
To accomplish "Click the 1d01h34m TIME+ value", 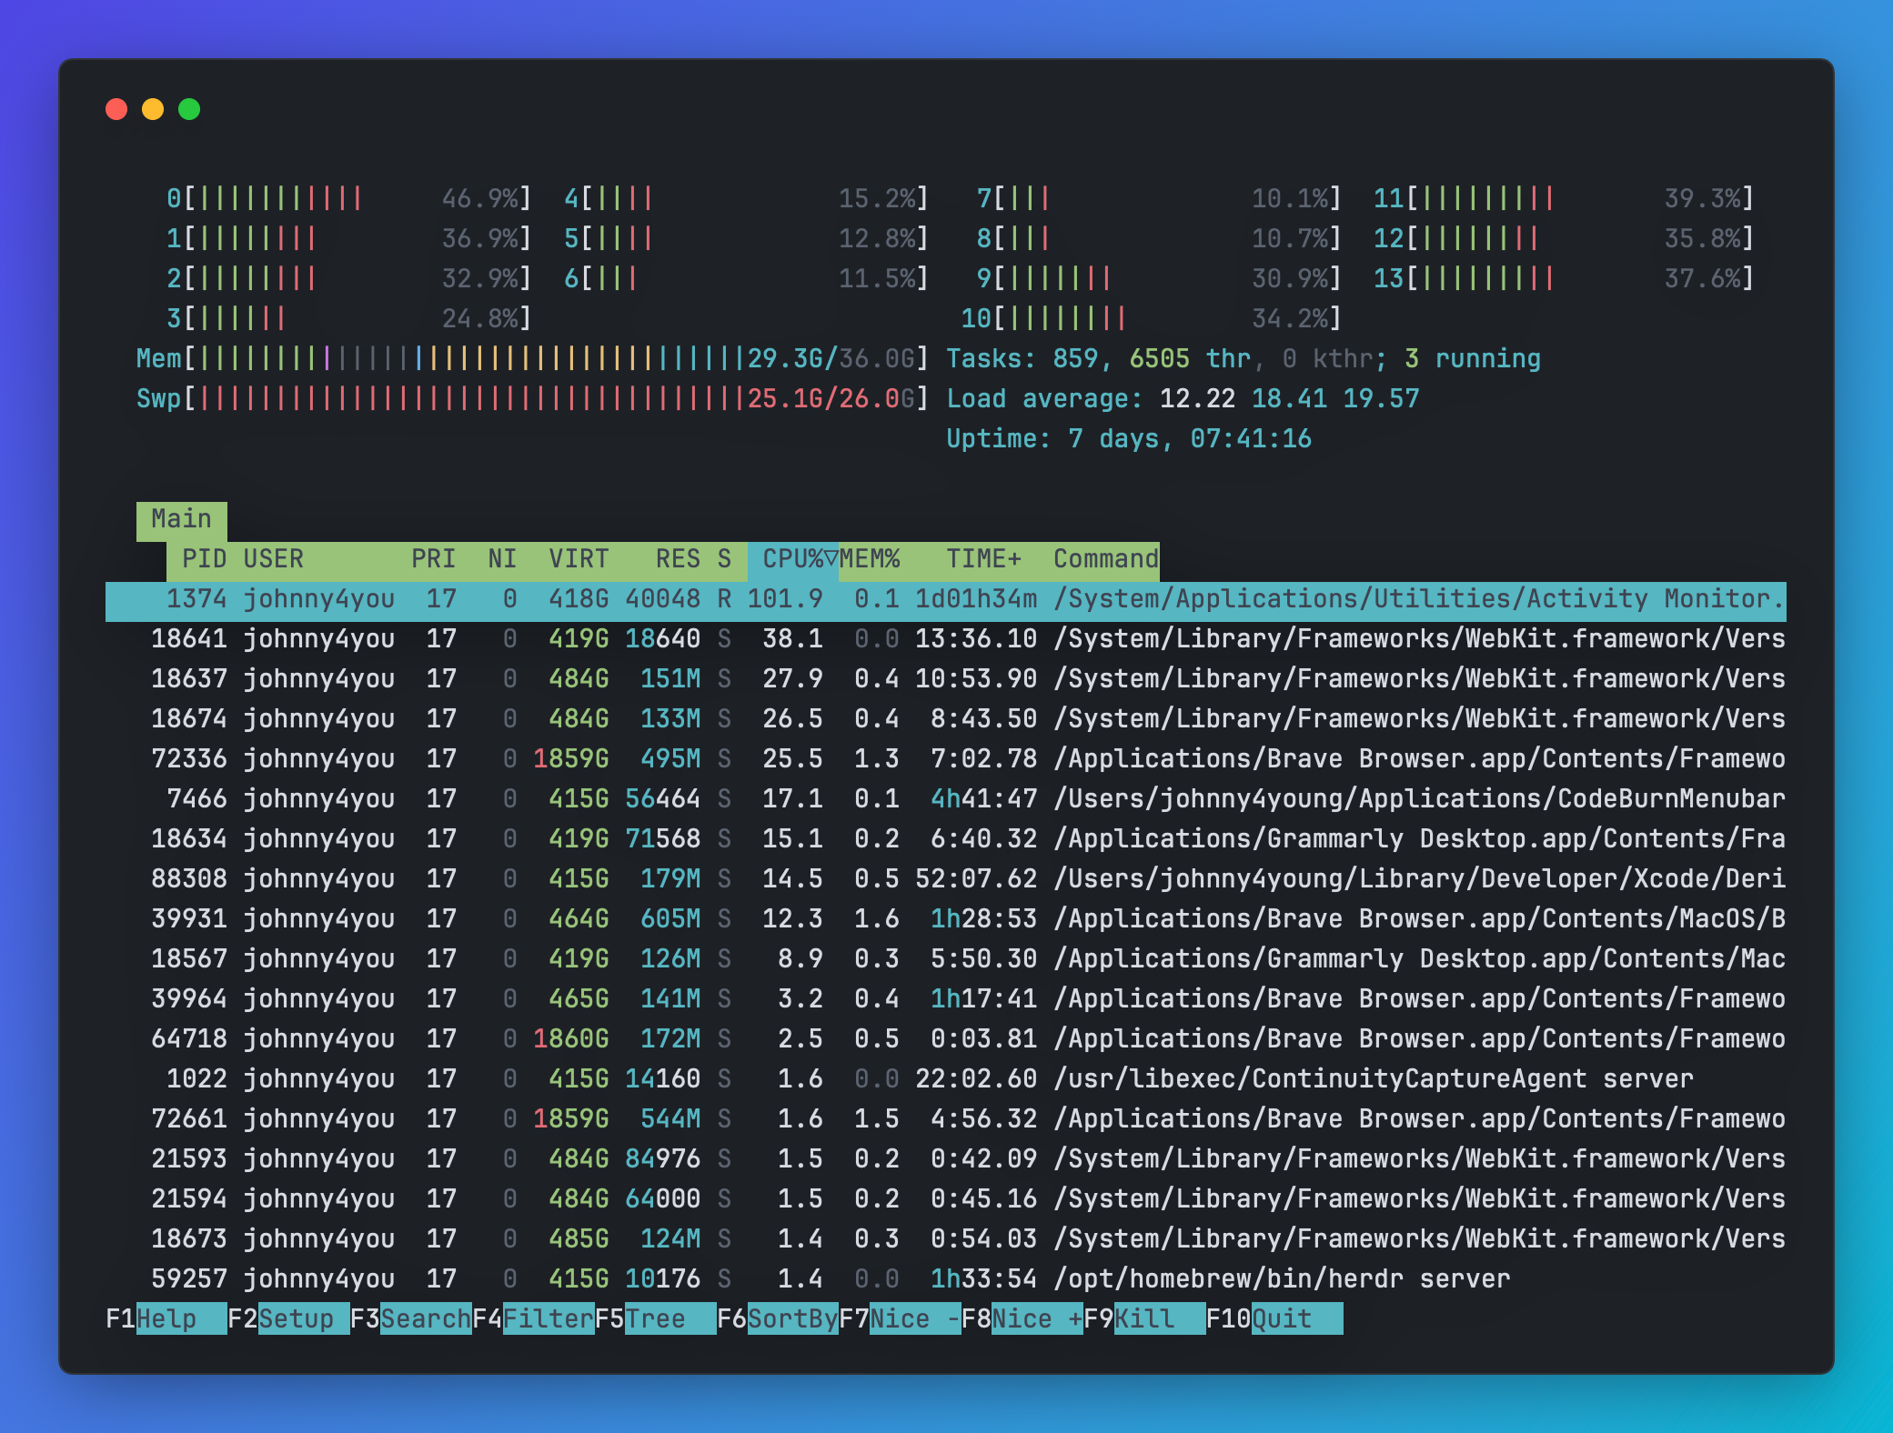I will tap(976, 600).
